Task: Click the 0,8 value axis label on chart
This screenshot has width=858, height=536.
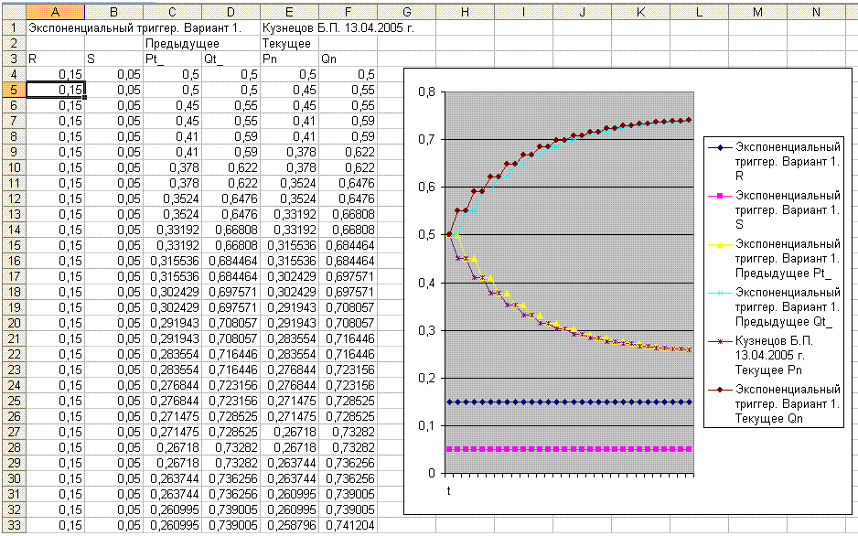Action: point(425,92)
